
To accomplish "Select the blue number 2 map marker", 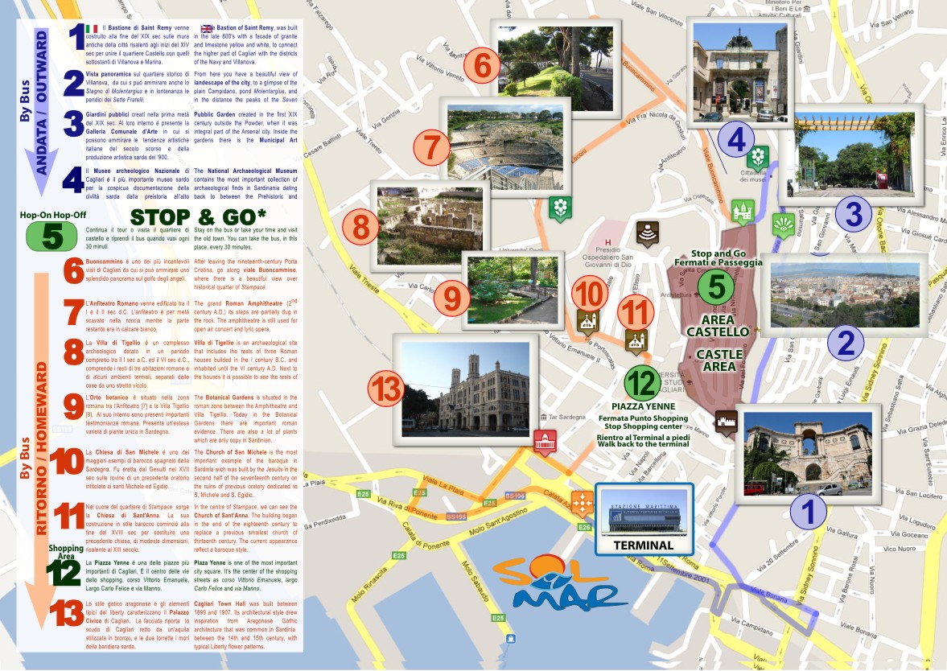I will 846,343.
